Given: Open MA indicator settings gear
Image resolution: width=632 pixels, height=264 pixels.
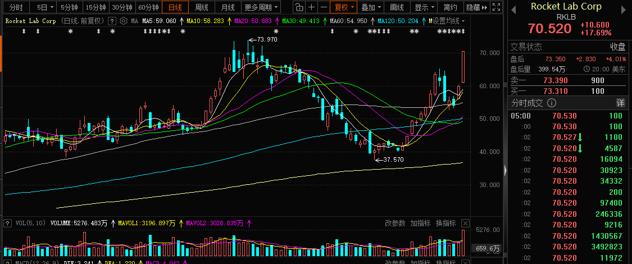Looking at the screenshot, I should (x=124, y=21).
